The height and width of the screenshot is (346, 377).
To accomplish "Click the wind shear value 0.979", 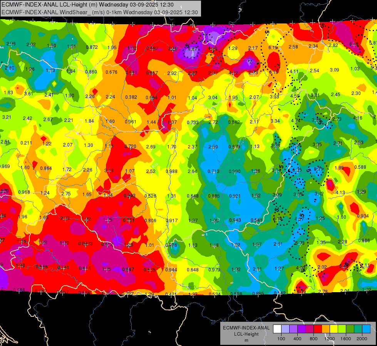I will [214, 269].
